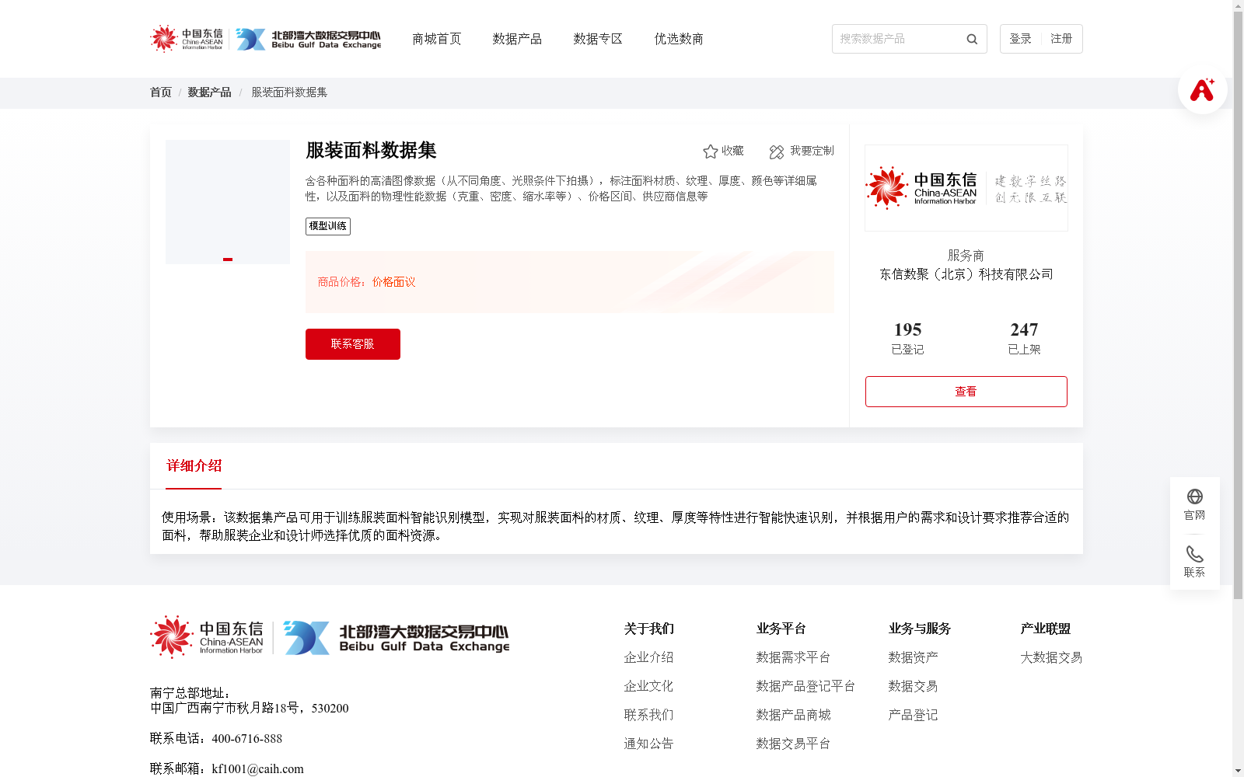Click the 联系 phone icon

point(1194,554)
